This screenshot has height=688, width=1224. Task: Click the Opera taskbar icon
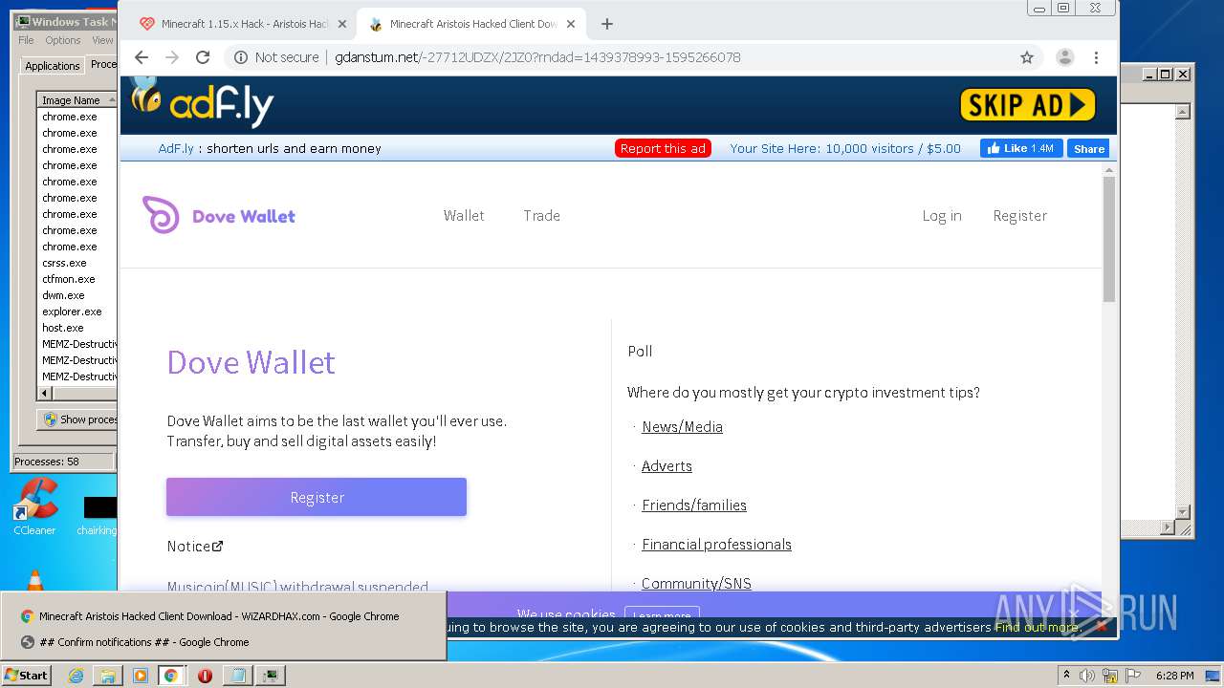(205, 676)
